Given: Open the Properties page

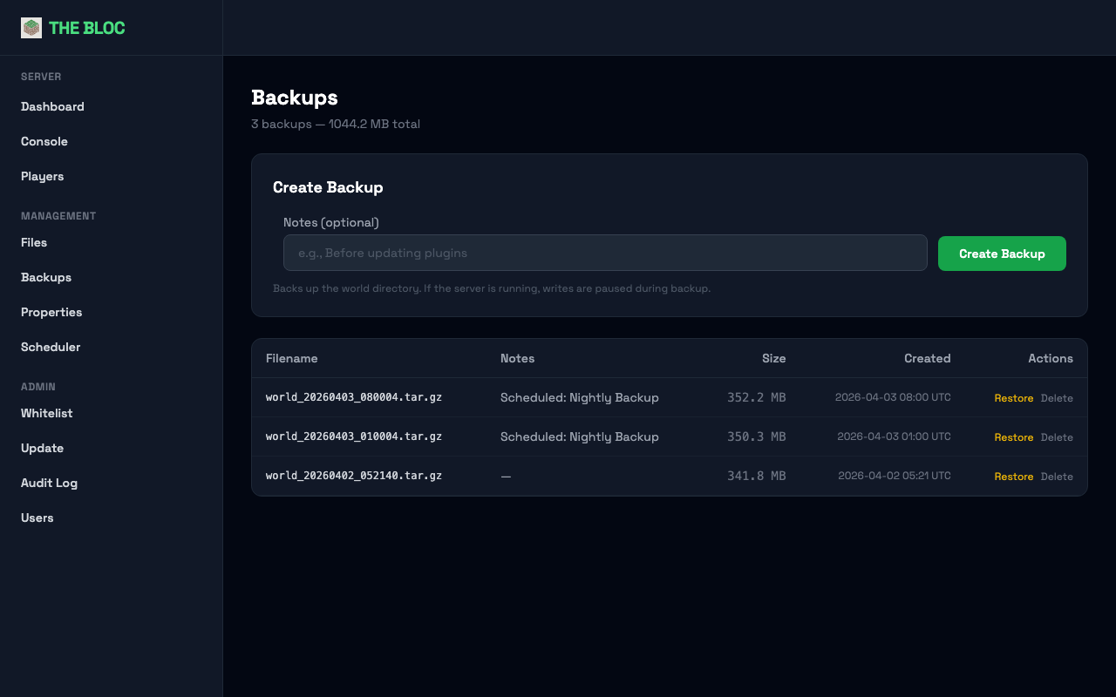Looking at the screenshot, I should [51, 312].
